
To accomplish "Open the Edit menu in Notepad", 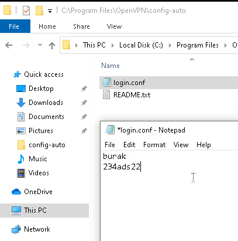I will [129, 145].
